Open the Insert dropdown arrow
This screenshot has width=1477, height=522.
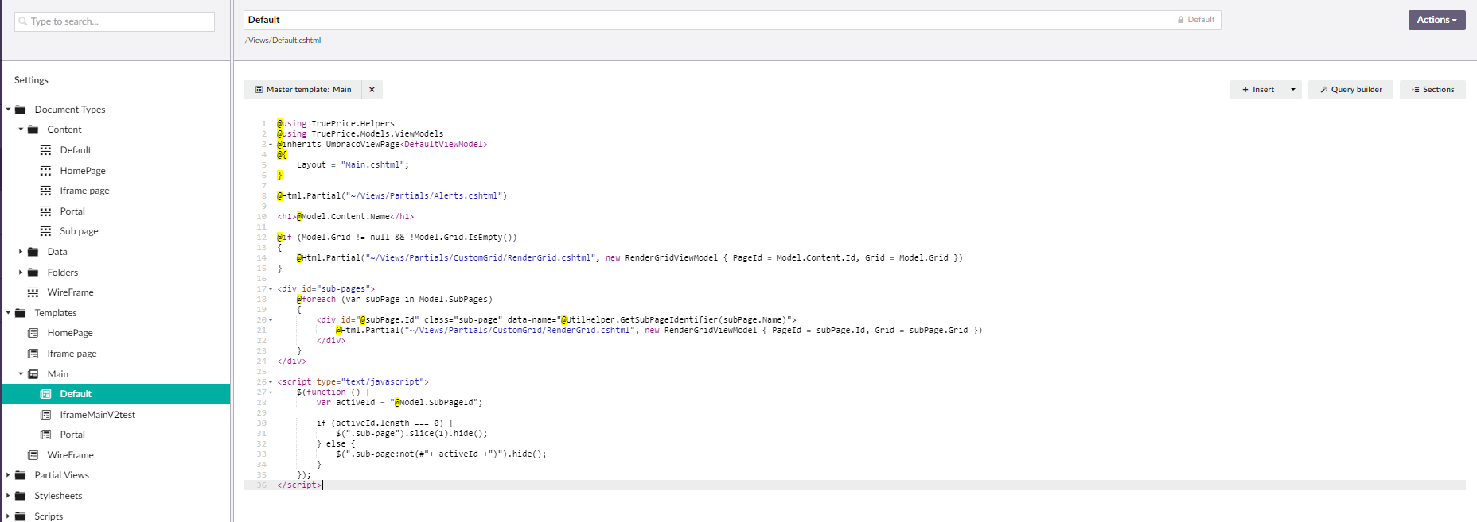[x=1293, y=90]
